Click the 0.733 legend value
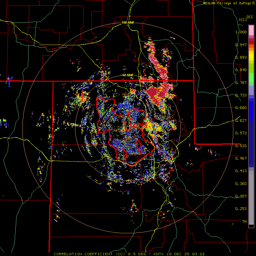The height and width of the screenshot is (256, 256). pyautogui.click(x=241, y=95)
